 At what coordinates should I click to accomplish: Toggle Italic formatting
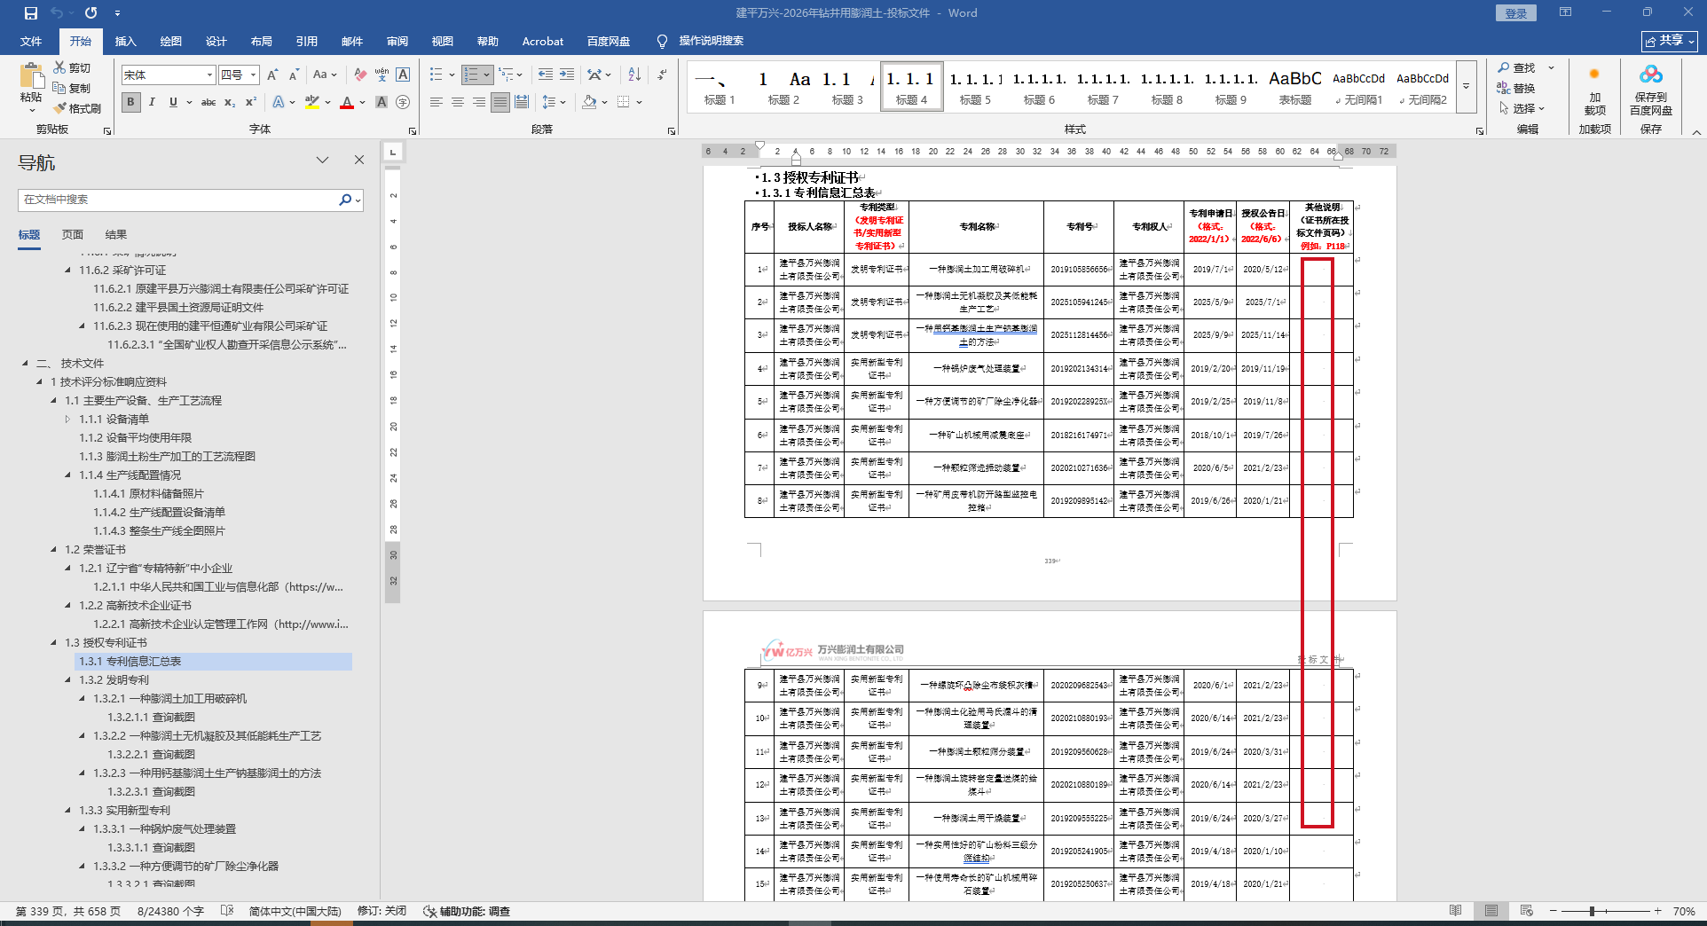pyautogui.click(x=152, y=102)
